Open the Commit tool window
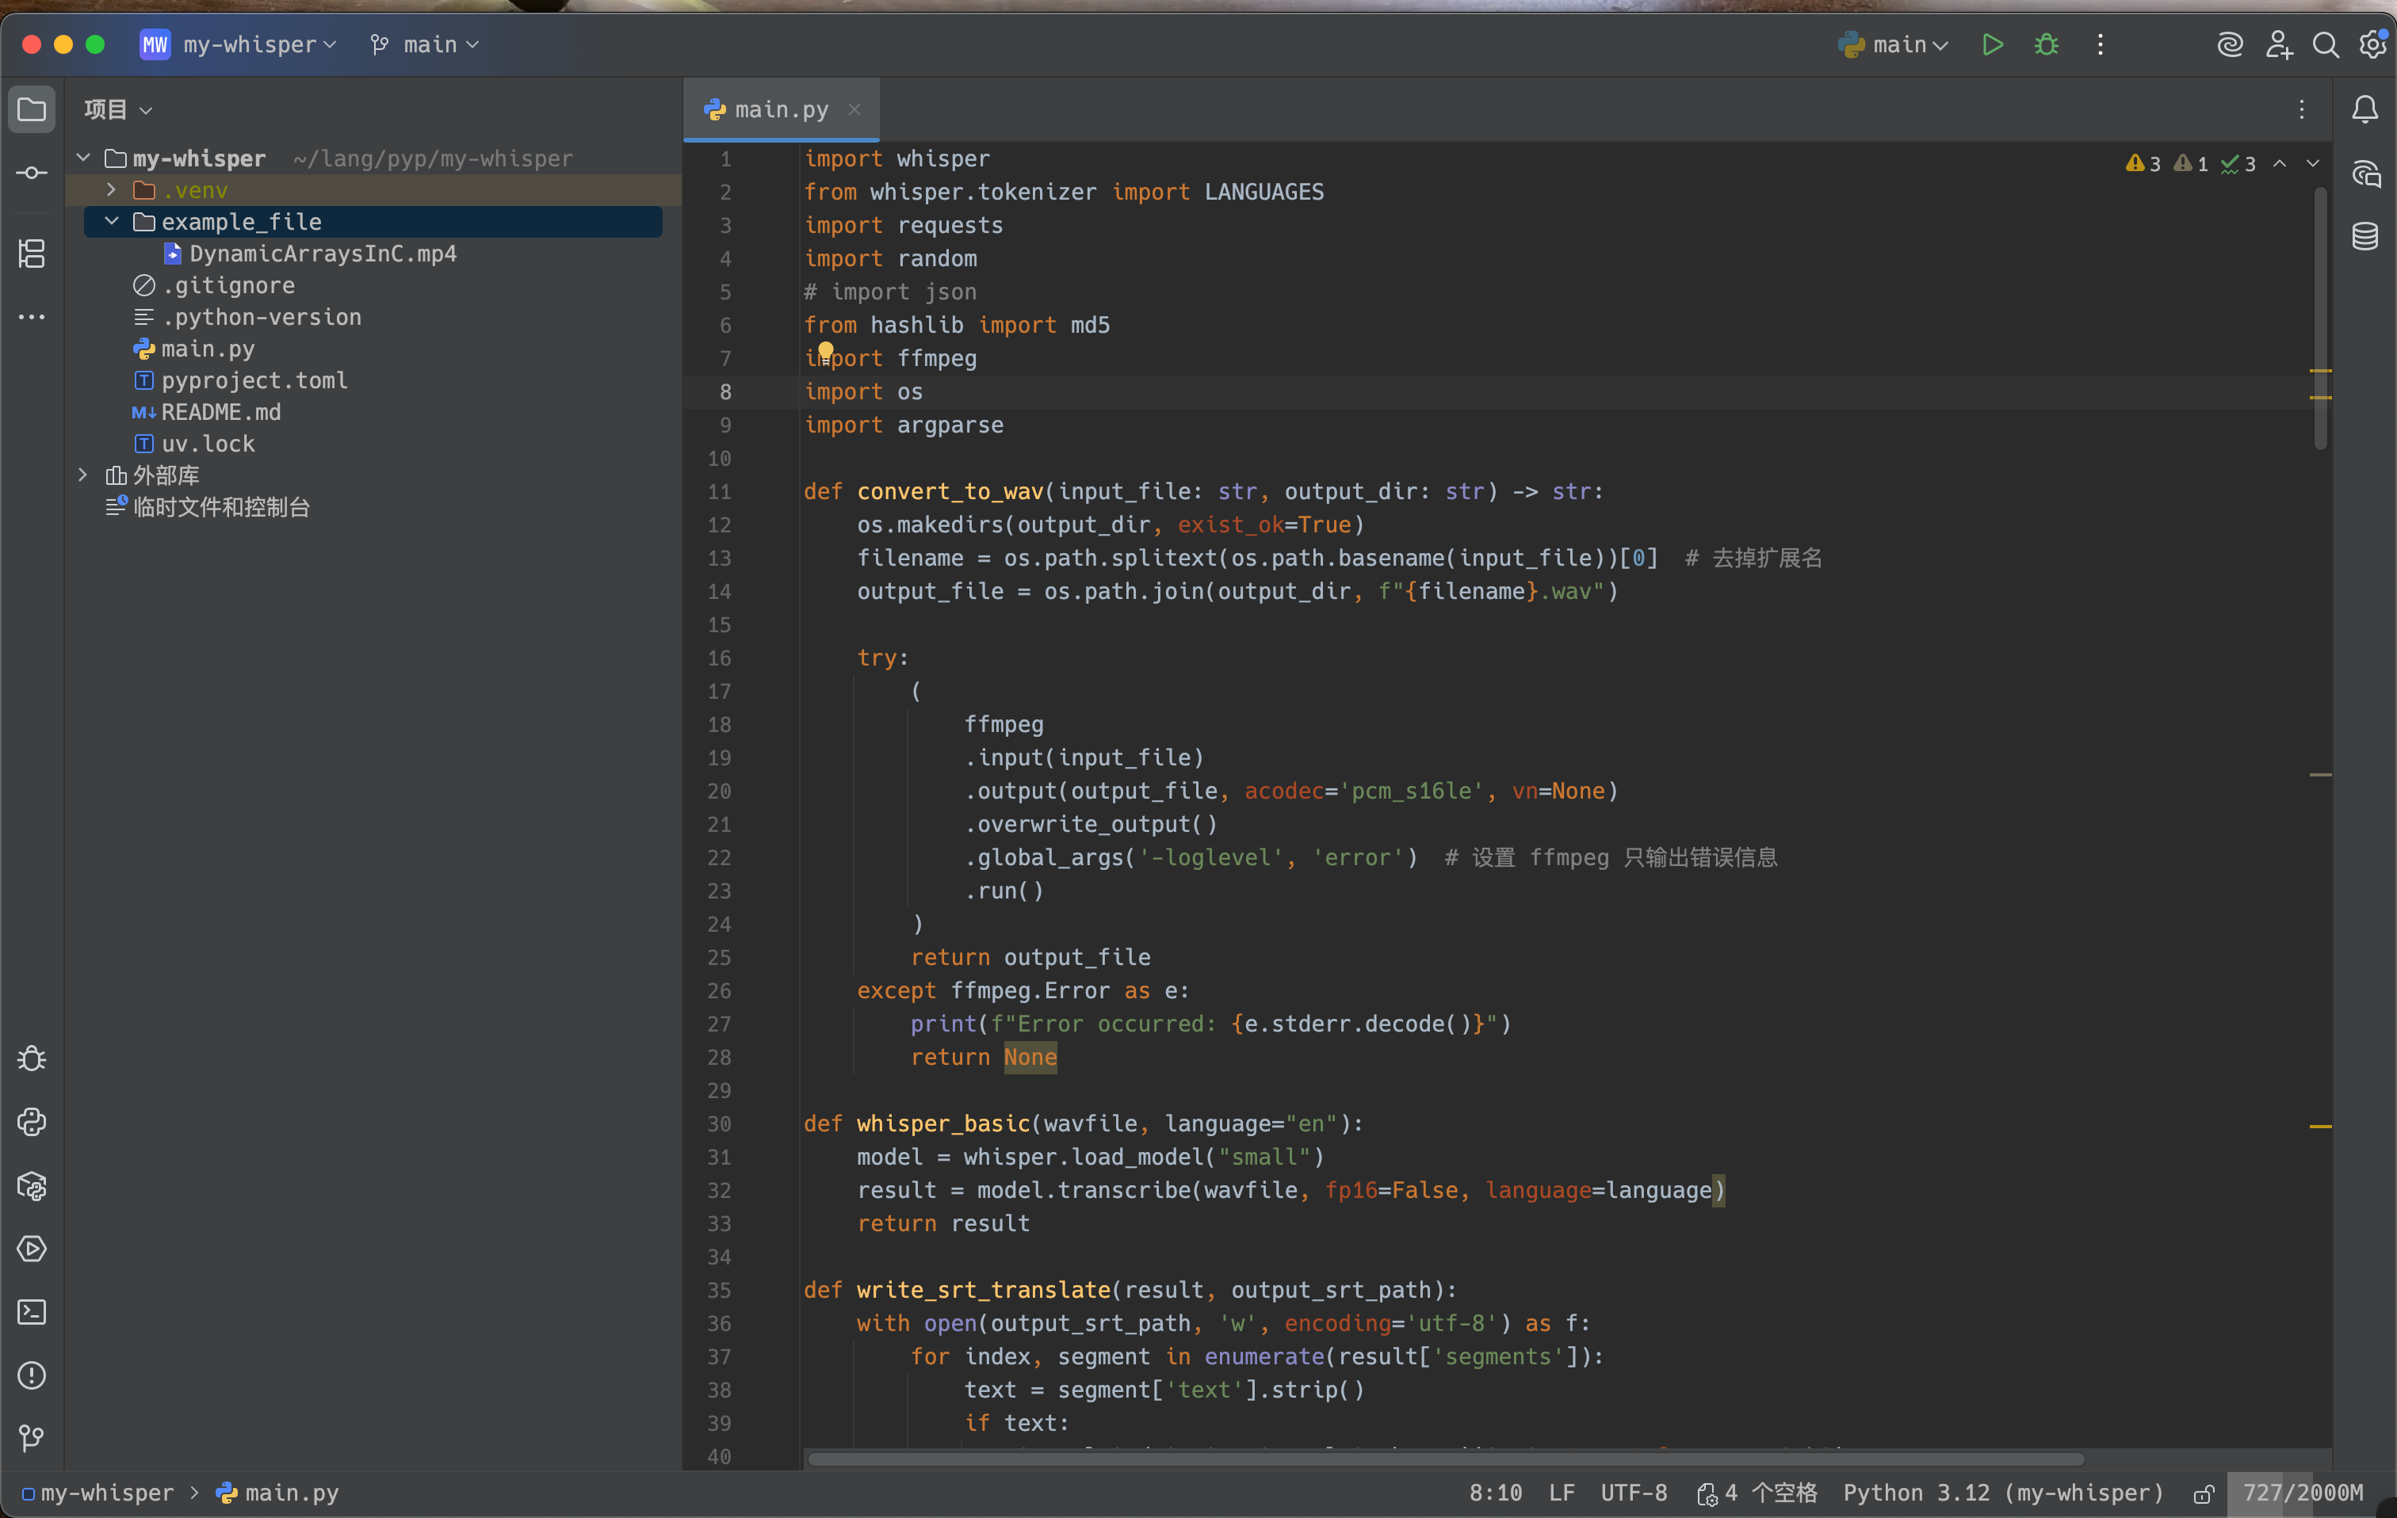The image size is (2397, 1518). tap(32, 173)
